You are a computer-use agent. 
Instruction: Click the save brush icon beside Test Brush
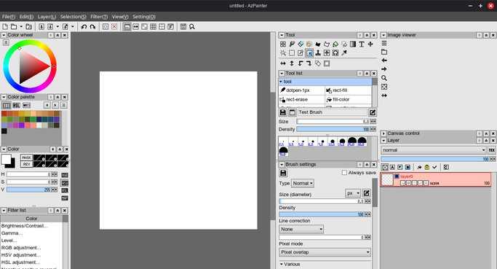click(283, 112)
